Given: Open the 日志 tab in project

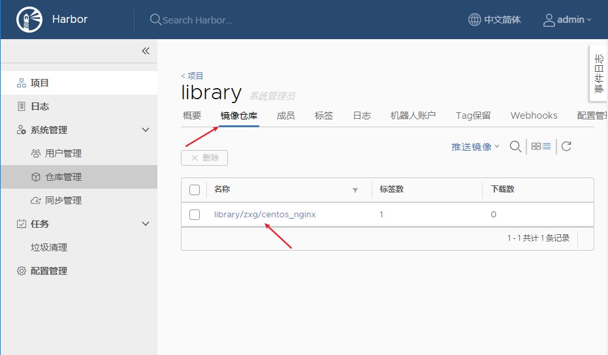Looking at the screenshot, I should click(362, 116).
